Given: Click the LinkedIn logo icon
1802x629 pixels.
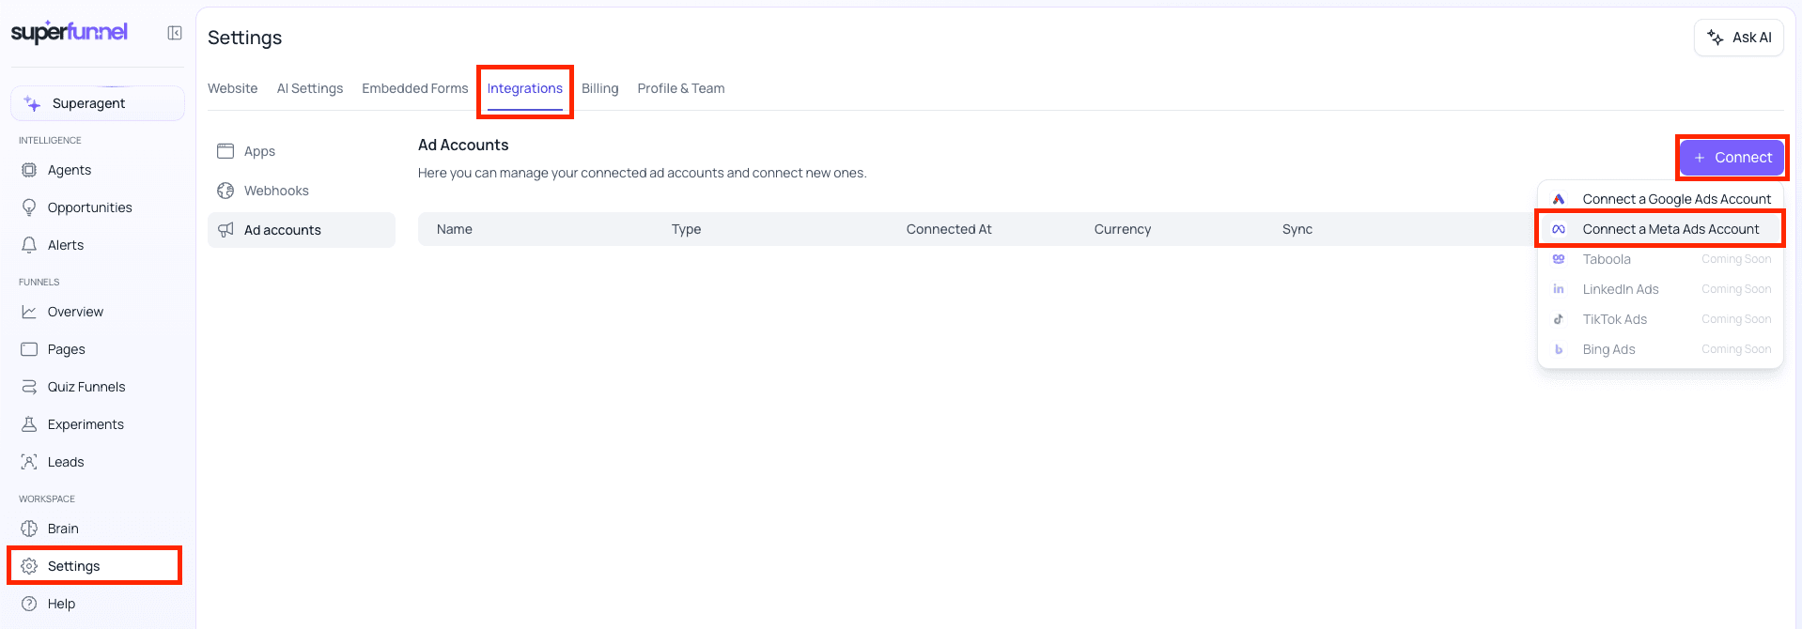Looking at the screenshot, I should click(x=1559, y=289).
